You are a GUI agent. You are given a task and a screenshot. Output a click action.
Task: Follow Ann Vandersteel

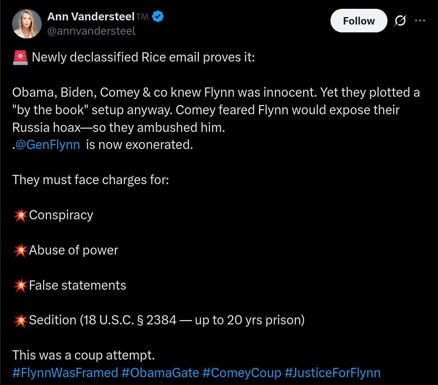pos(359,21)
